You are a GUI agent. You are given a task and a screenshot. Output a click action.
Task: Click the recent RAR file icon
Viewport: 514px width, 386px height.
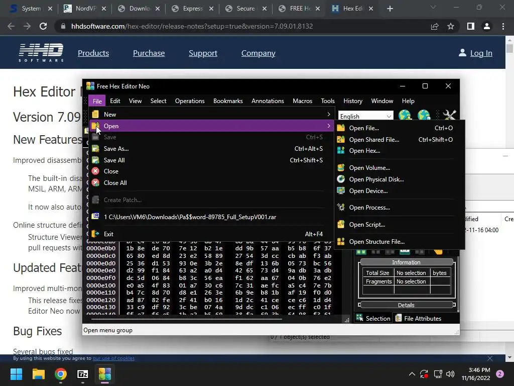(95, 216)
